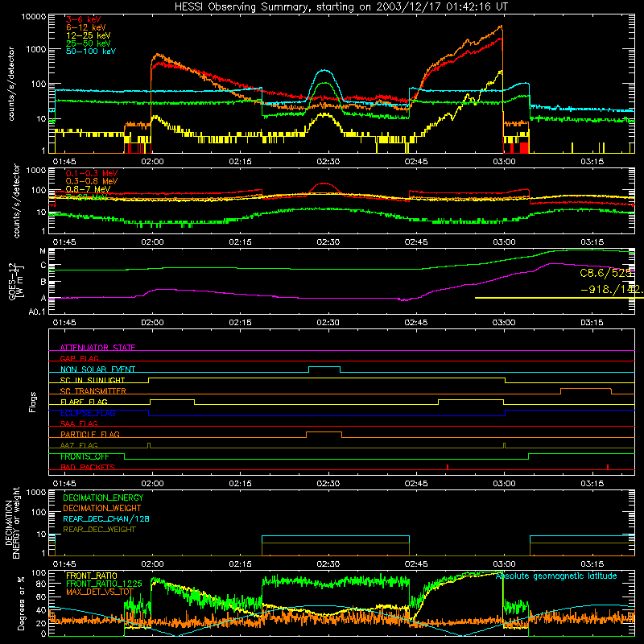Screen dimensions: 644x644
Task: Click the SC_IN_SUNLIGHT flag label
Action: point(93,380)
